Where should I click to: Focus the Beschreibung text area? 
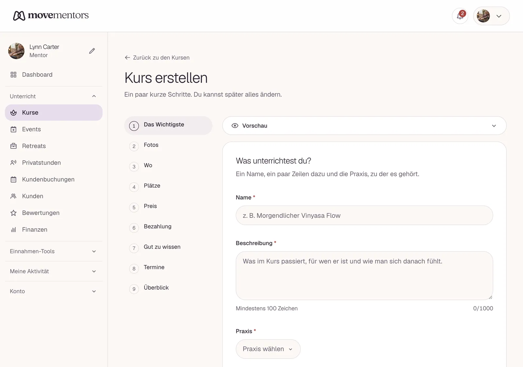pyautogui.click(x=364, y=276)
